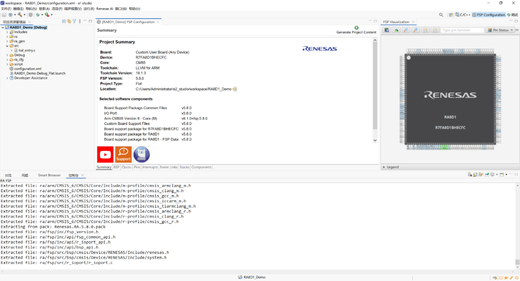Click the debug bug icon in toolbar
Viewport: 520px width, 281px height.
tap(38, 15)
